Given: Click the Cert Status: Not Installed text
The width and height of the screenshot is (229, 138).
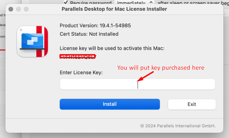Looking at the screenshot, I should point(89,34).
